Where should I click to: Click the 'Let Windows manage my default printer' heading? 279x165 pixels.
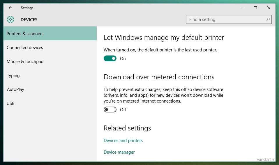pyautogui.click(x=164, y=37)
